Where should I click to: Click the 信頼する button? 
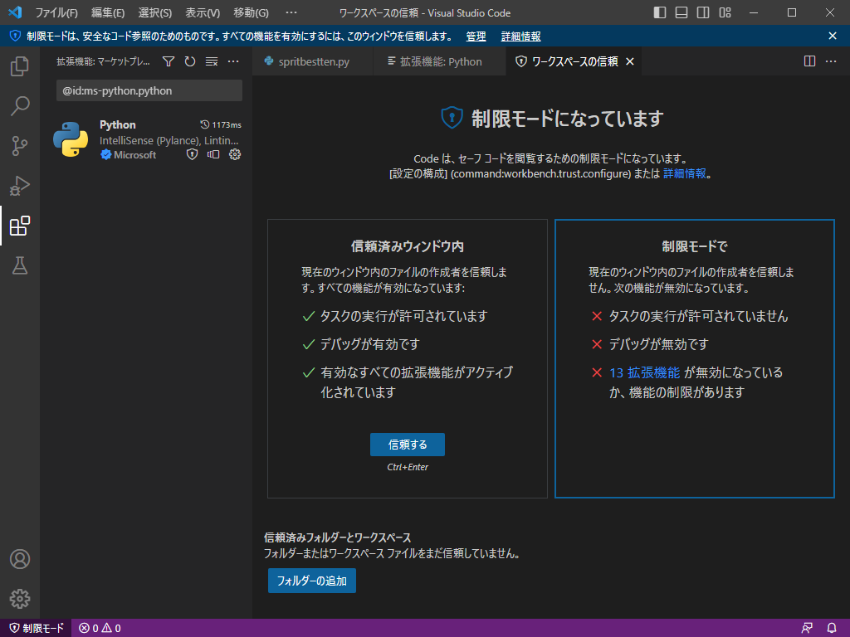[x=408, y=445]
